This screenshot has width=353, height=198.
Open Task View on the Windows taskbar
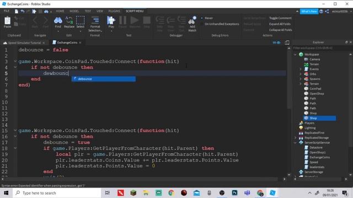(108, 193)
